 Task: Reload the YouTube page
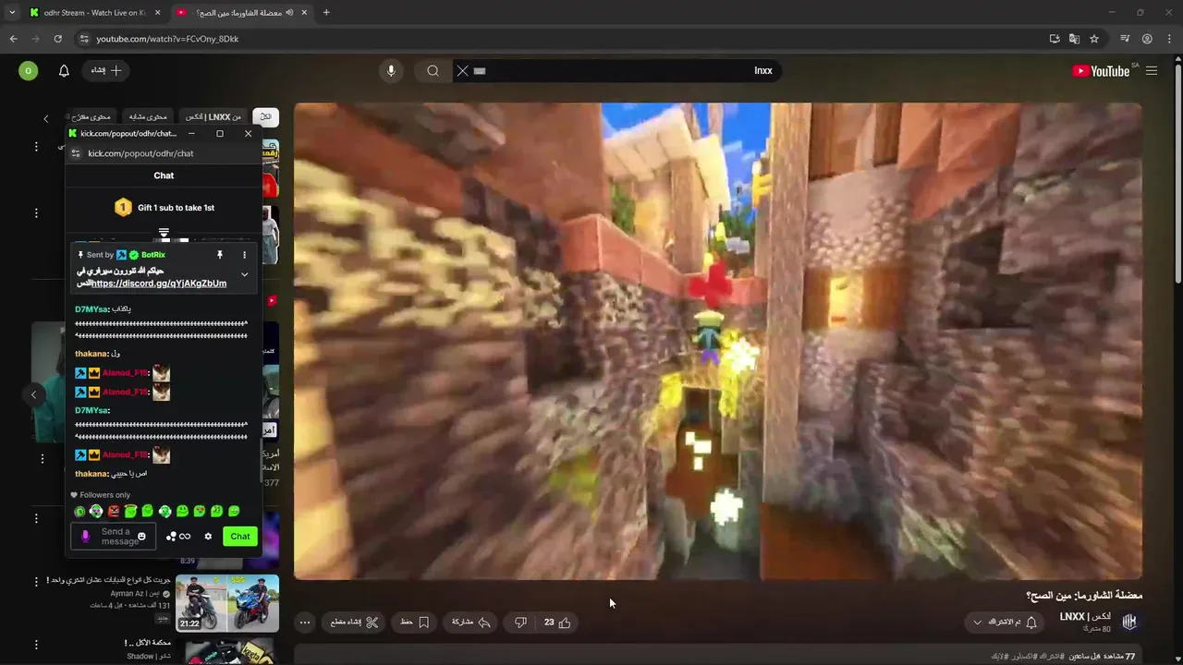[57, 39]
